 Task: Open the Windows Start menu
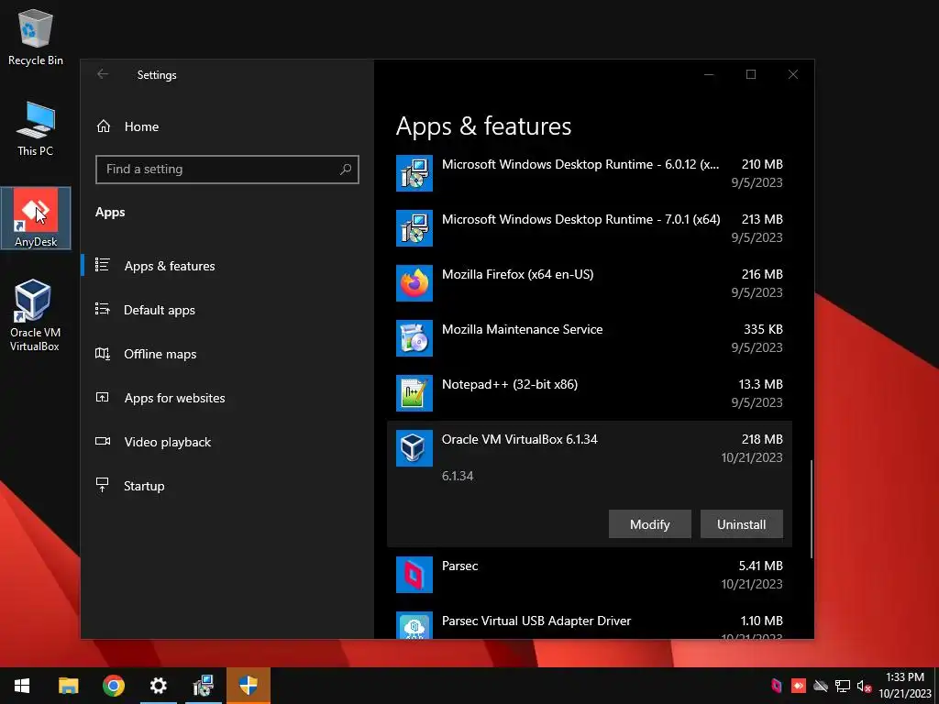pyautogui.click(x=22, y=686)
